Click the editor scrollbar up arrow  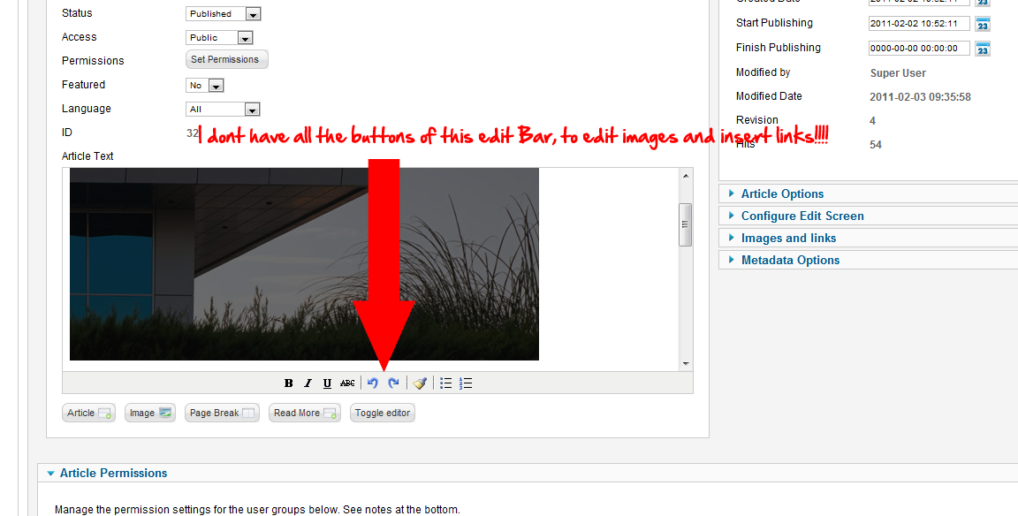coord(686,175)
